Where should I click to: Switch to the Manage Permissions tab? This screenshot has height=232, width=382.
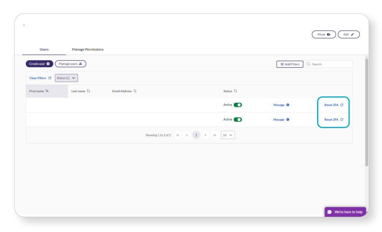(88, 49)
